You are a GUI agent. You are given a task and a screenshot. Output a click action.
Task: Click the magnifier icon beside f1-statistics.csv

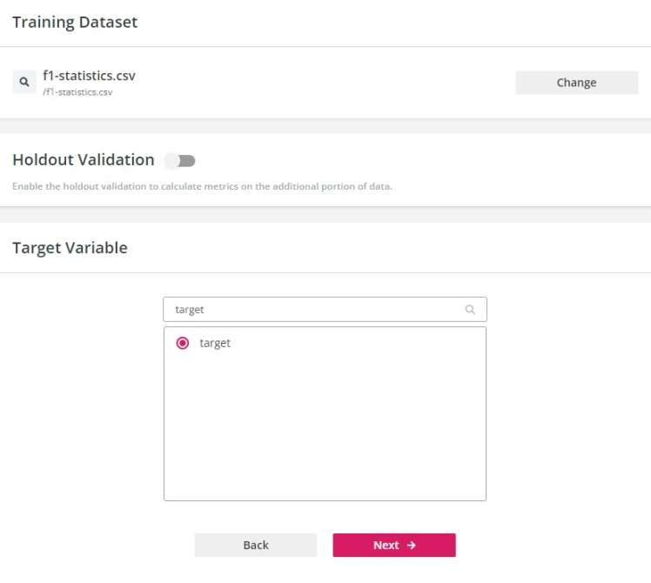[x=24, y=83]
